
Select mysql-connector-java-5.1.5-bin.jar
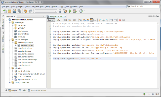tap(31, 74)
